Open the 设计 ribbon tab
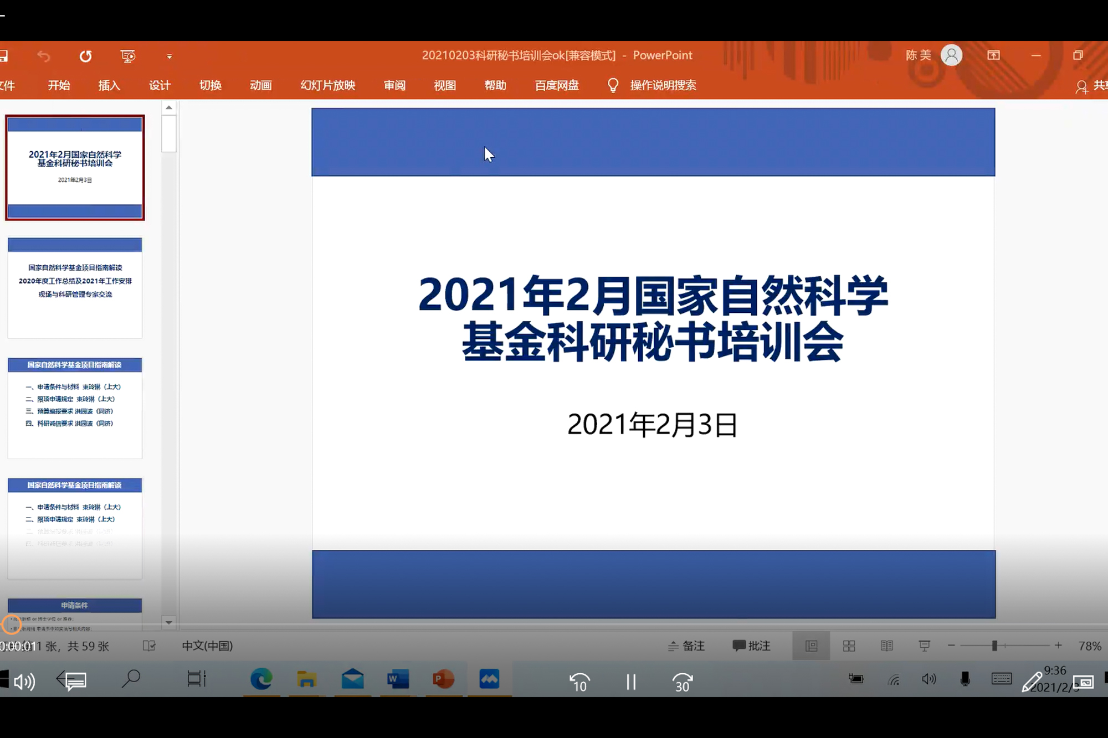Image resolution: width=1108 pixels, height=738 pixels. click(x=160, y=85)
